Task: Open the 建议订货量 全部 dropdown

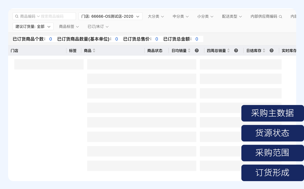Action: 33,27
